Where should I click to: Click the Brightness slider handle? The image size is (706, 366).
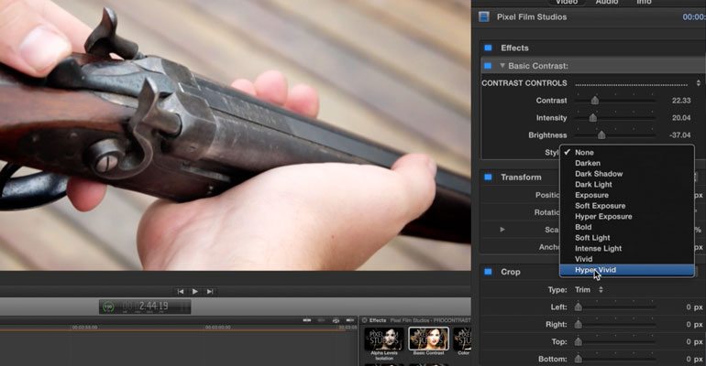click(x=601, y=135)
